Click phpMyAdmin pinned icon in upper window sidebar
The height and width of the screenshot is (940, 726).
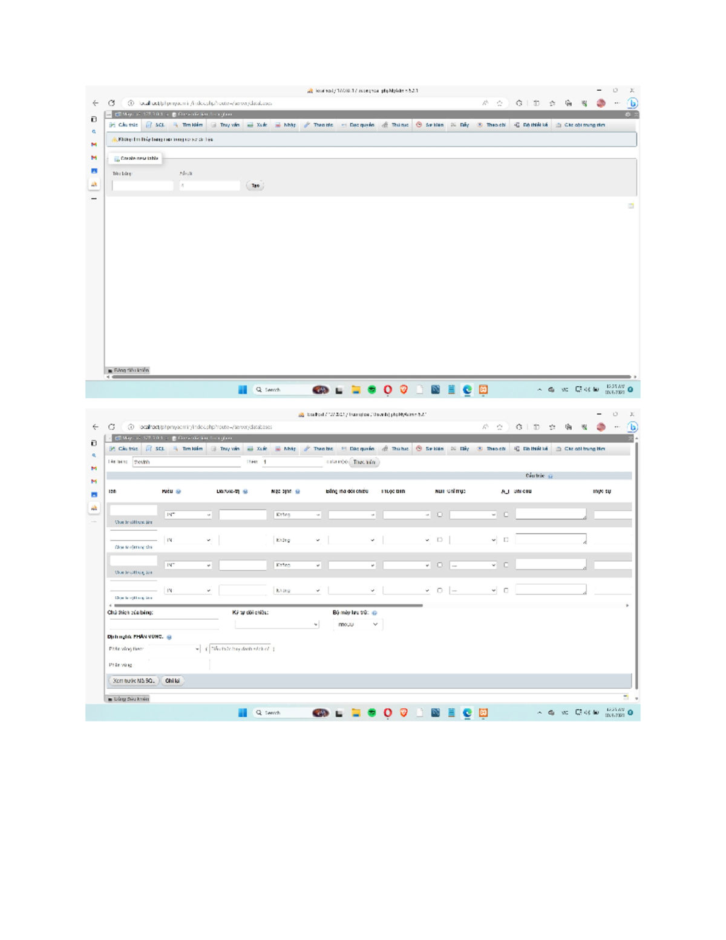[x=94, y=184]
